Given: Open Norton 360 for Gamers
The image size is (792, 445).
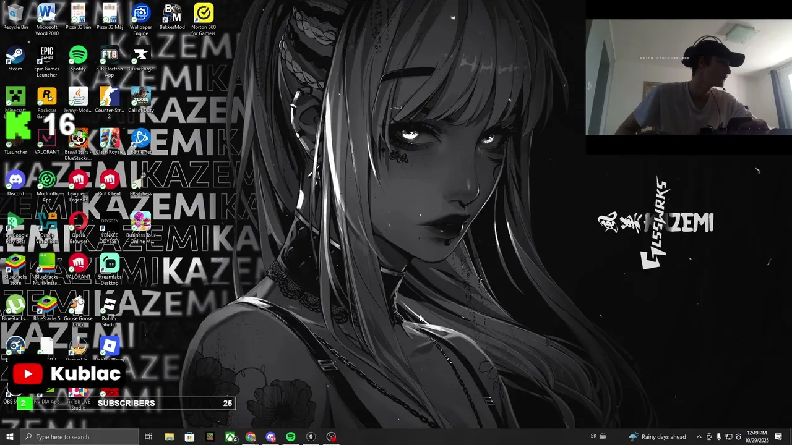Looking at the screenshot, I should 203,20.
